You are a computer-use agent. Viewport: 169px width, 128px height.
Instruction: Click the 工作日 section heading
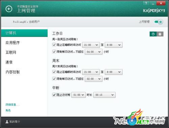[x=57, y=34]
